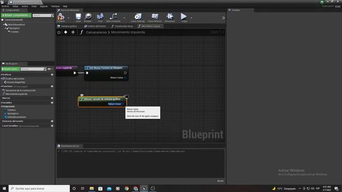Click the My Blueprint search field

[x=34, y=69]
